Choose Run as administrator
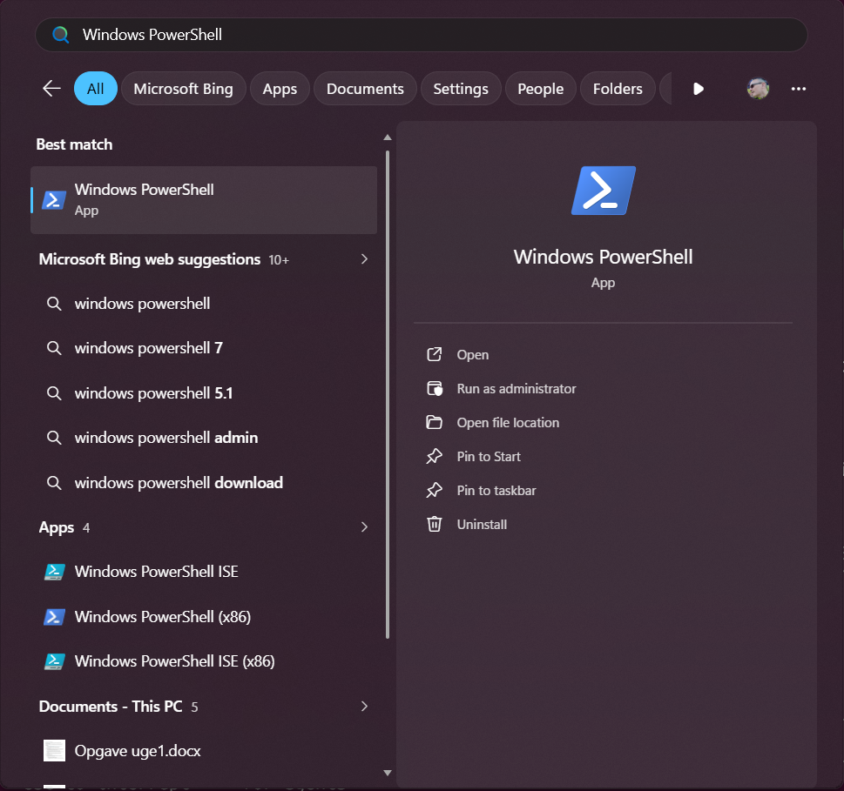The width and height of the screenshot is (844, 791). click(517, 389)
